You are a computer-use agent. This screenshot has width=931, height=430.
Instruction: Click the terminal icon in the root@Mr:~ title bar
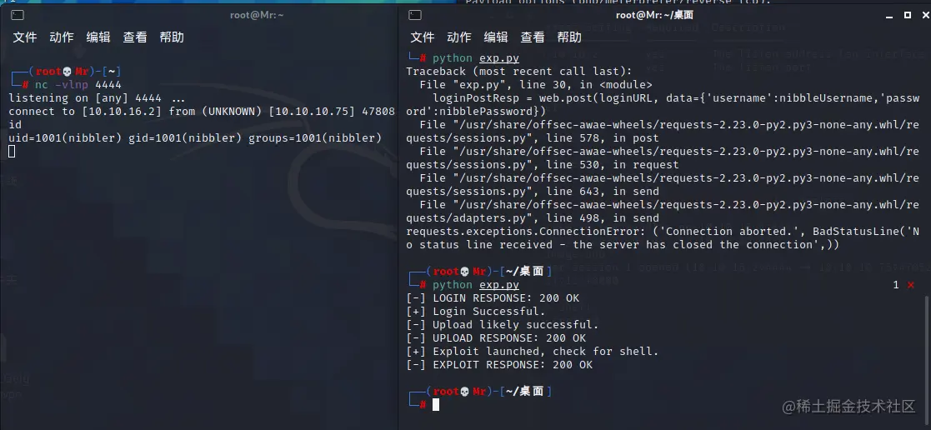pos(18,15)
